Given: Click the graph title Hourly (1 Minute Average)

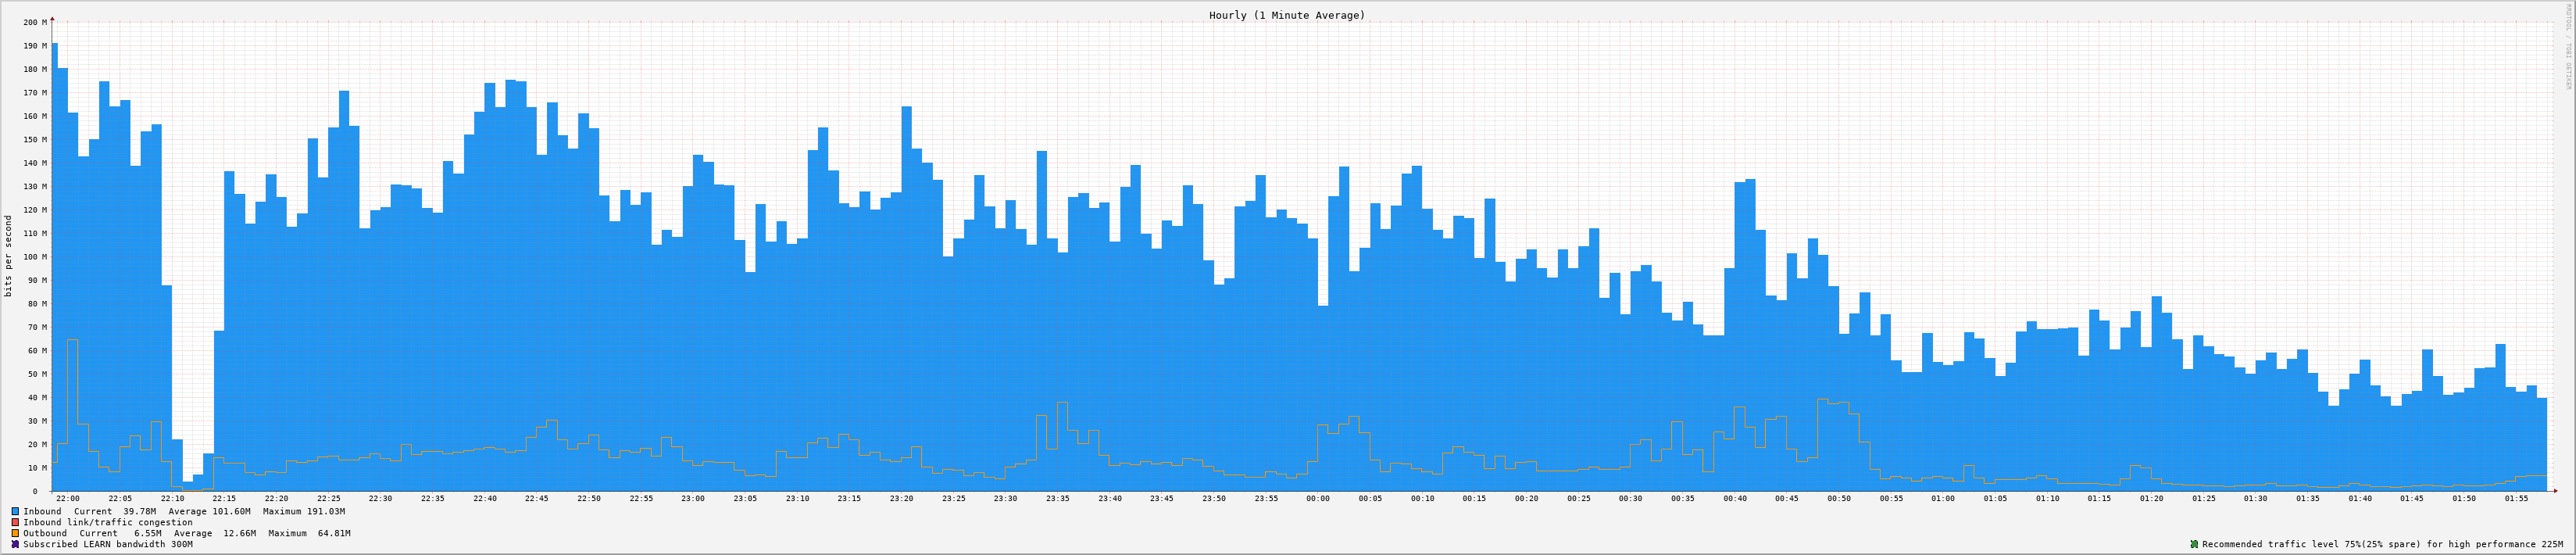Looking at the screenshot, I should [1286, 15].
